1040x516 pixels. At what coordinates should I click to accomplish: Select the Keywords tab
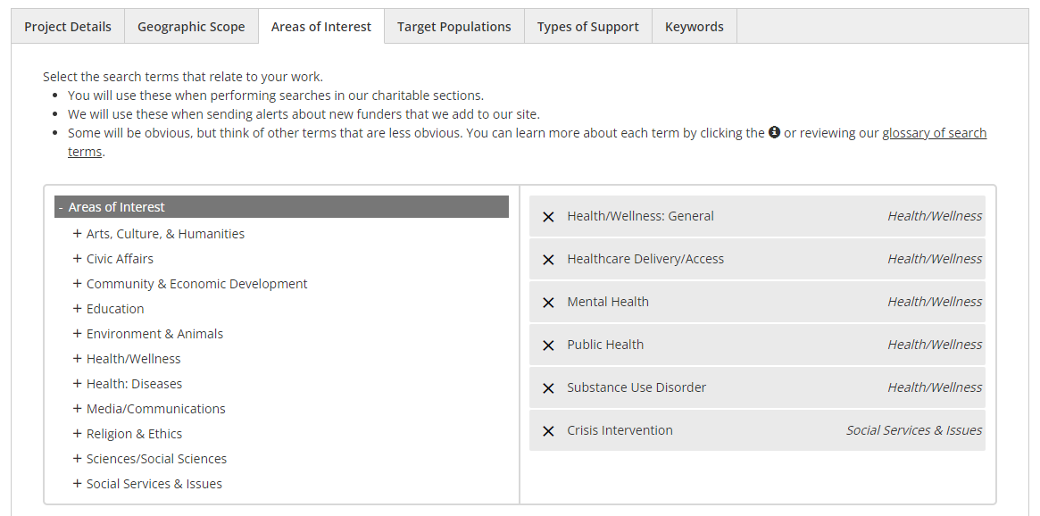[x=694, y=27]
